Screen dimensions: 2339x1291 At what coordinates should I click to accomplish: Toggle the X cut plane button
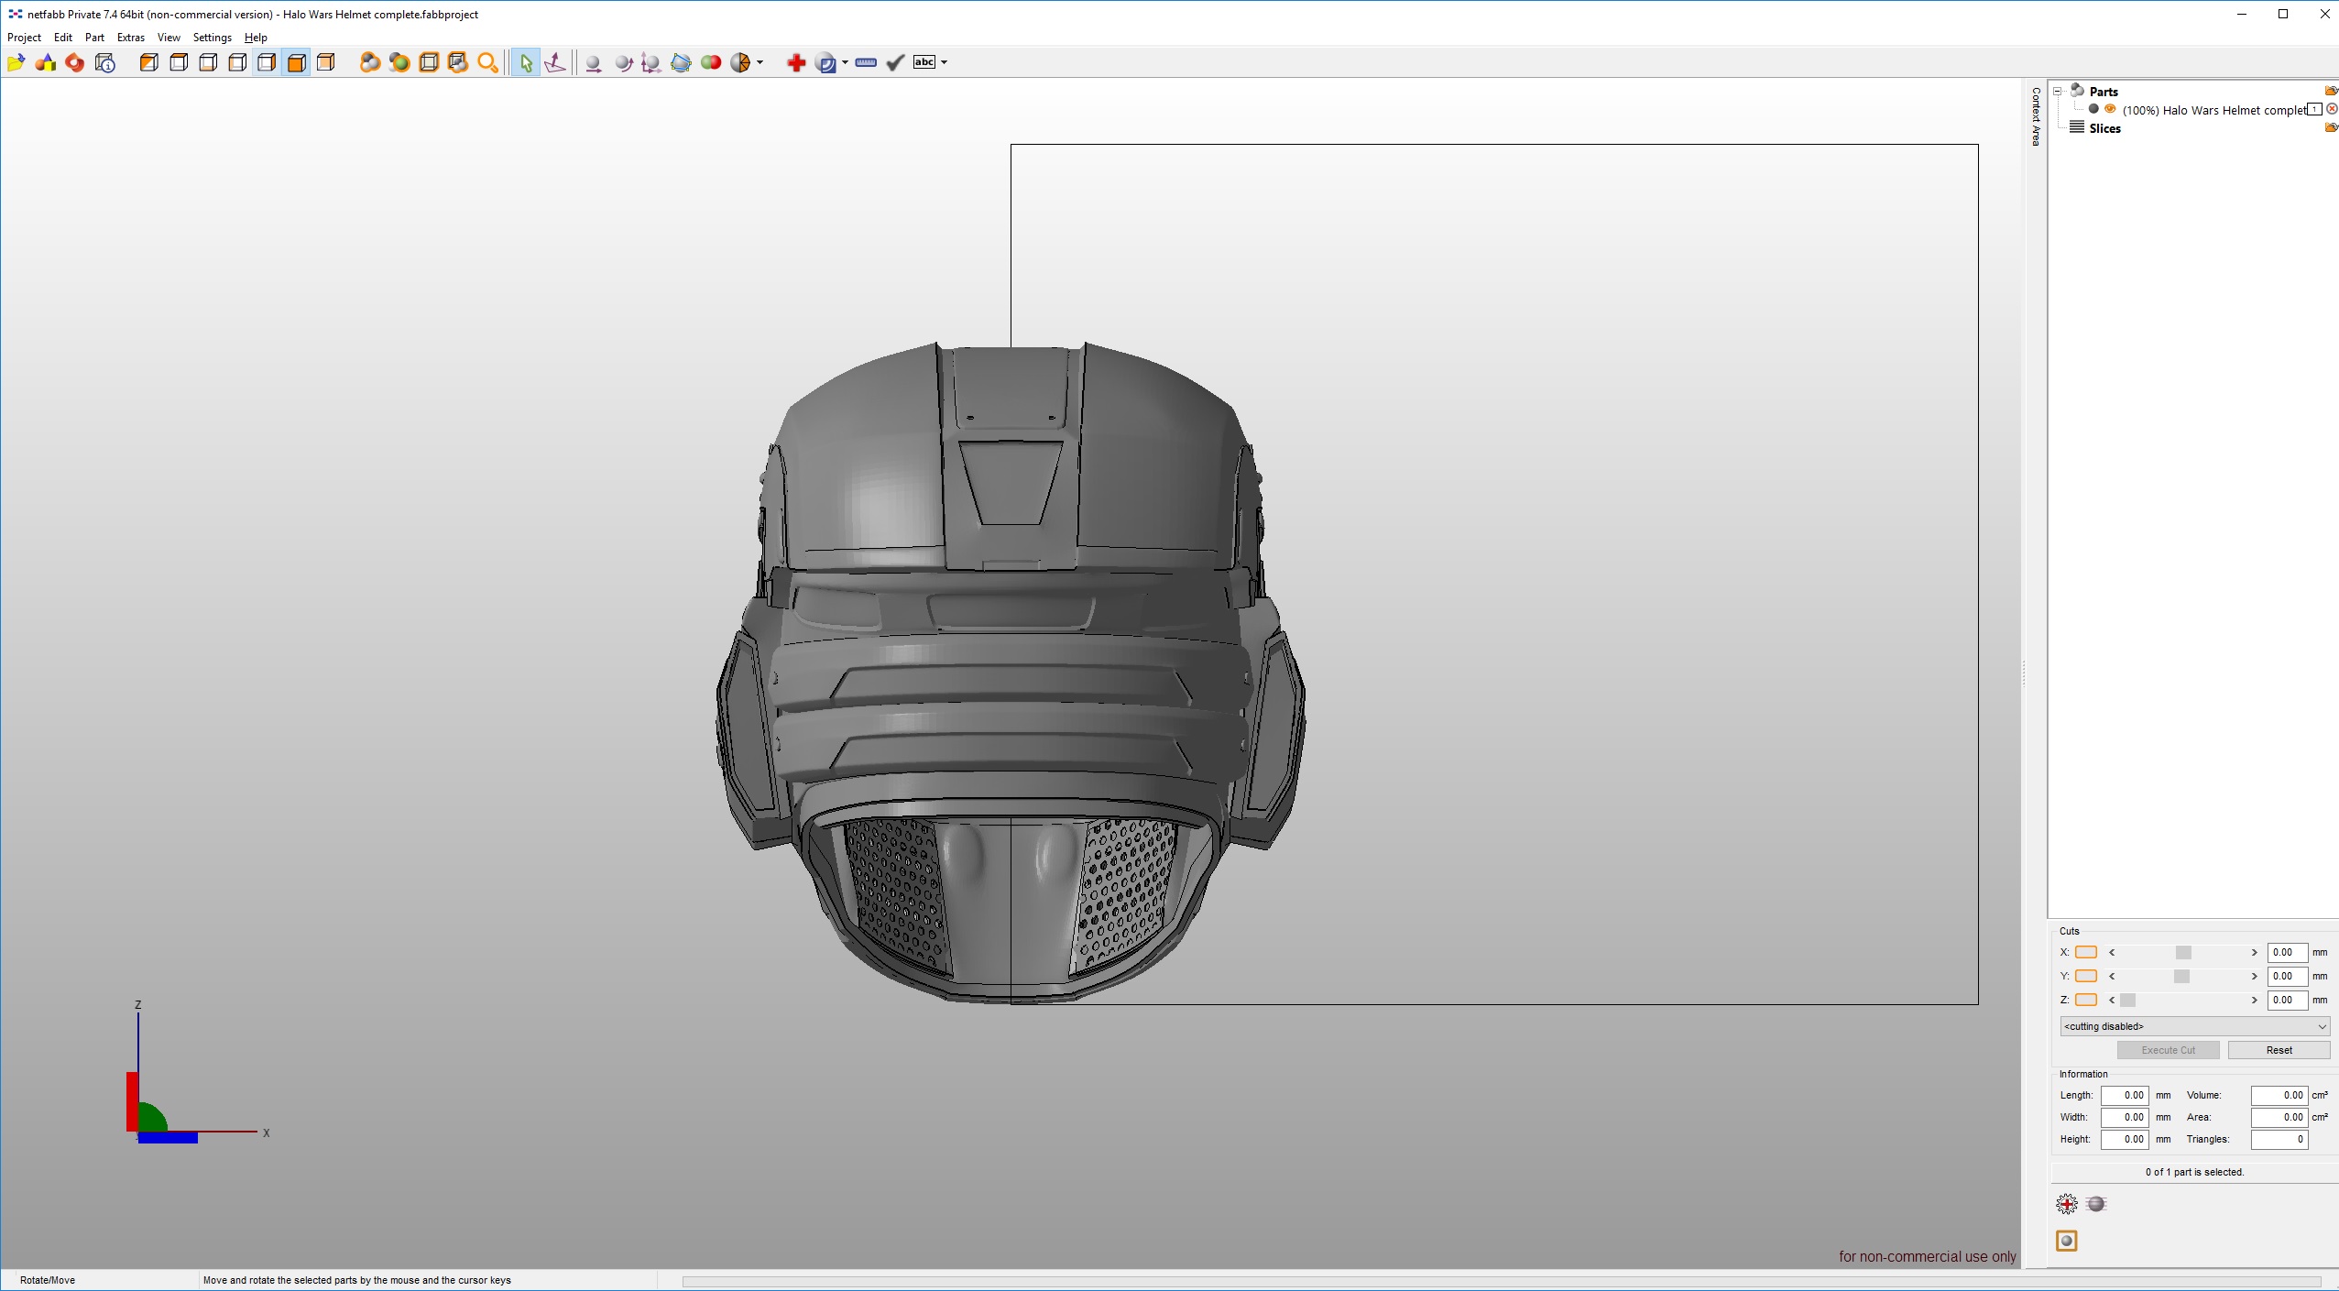[2086, 952]
